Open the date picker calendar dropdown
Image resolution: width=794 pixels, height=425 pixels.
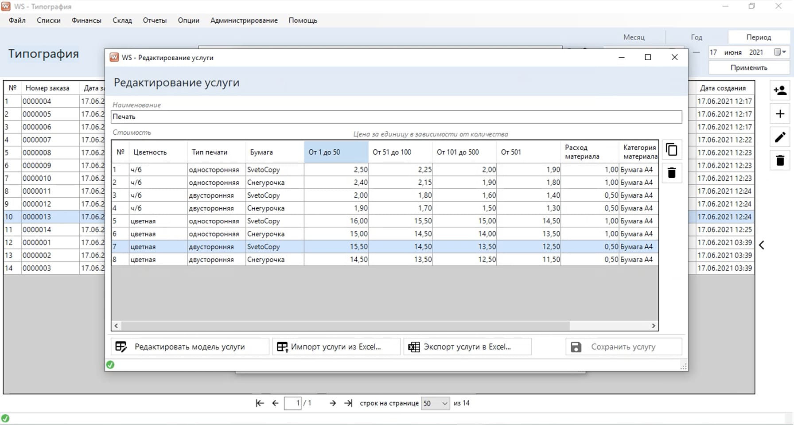pos(780,52)
